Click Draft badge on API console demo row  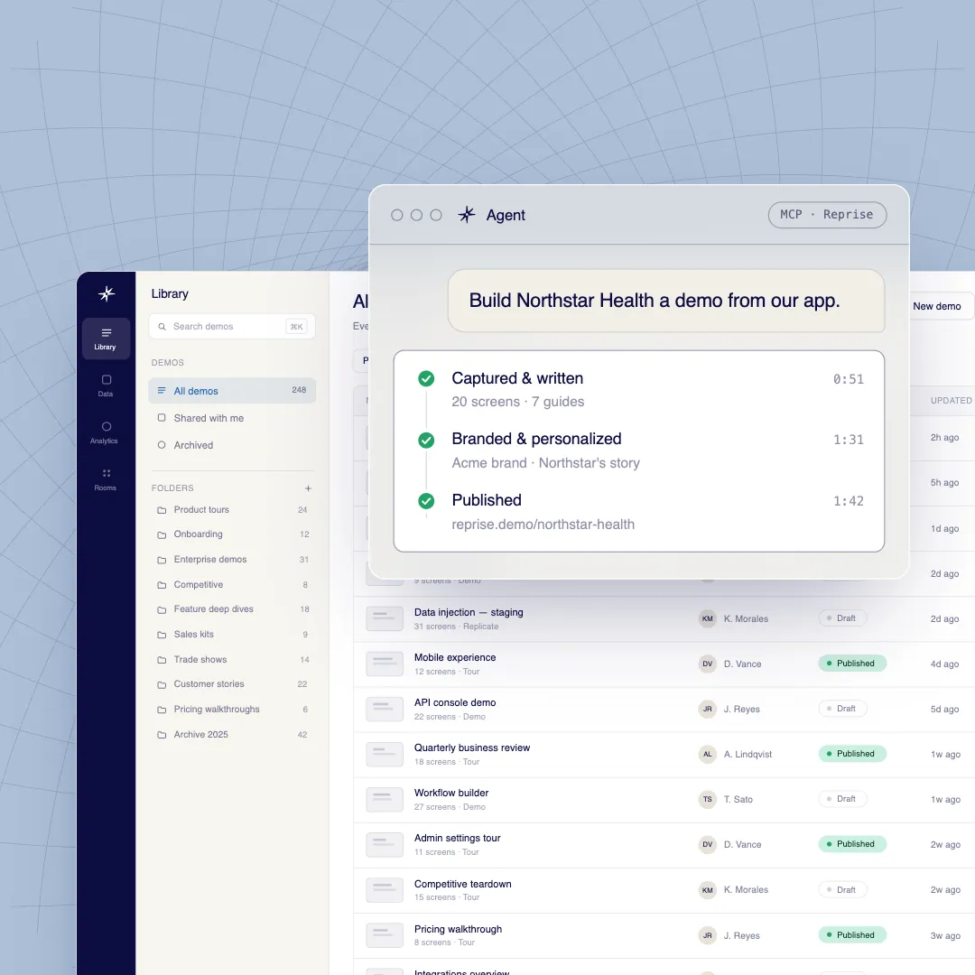coord(842,709)
